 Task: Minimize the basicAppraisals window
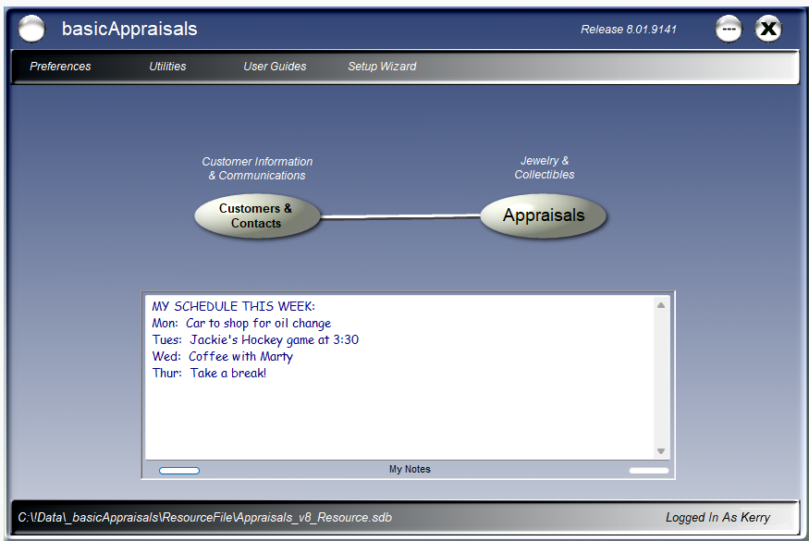pyautogui.click(x=729, y=29)
